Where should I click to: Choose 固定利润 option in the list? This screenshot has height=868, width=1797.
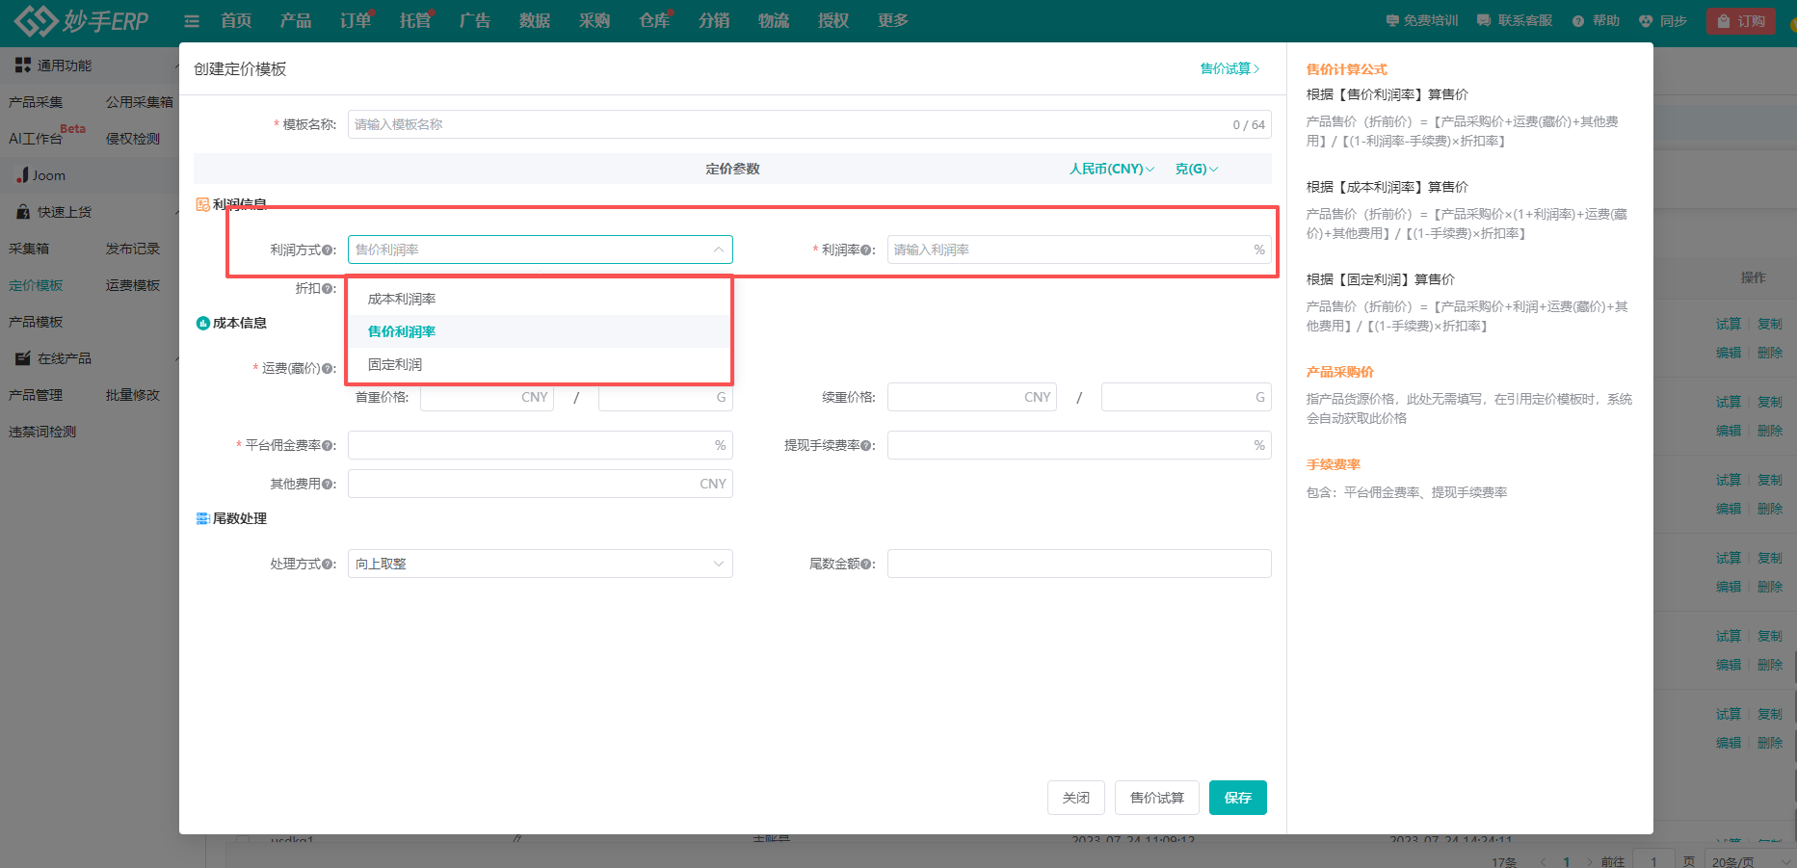[x=395, y=364]
